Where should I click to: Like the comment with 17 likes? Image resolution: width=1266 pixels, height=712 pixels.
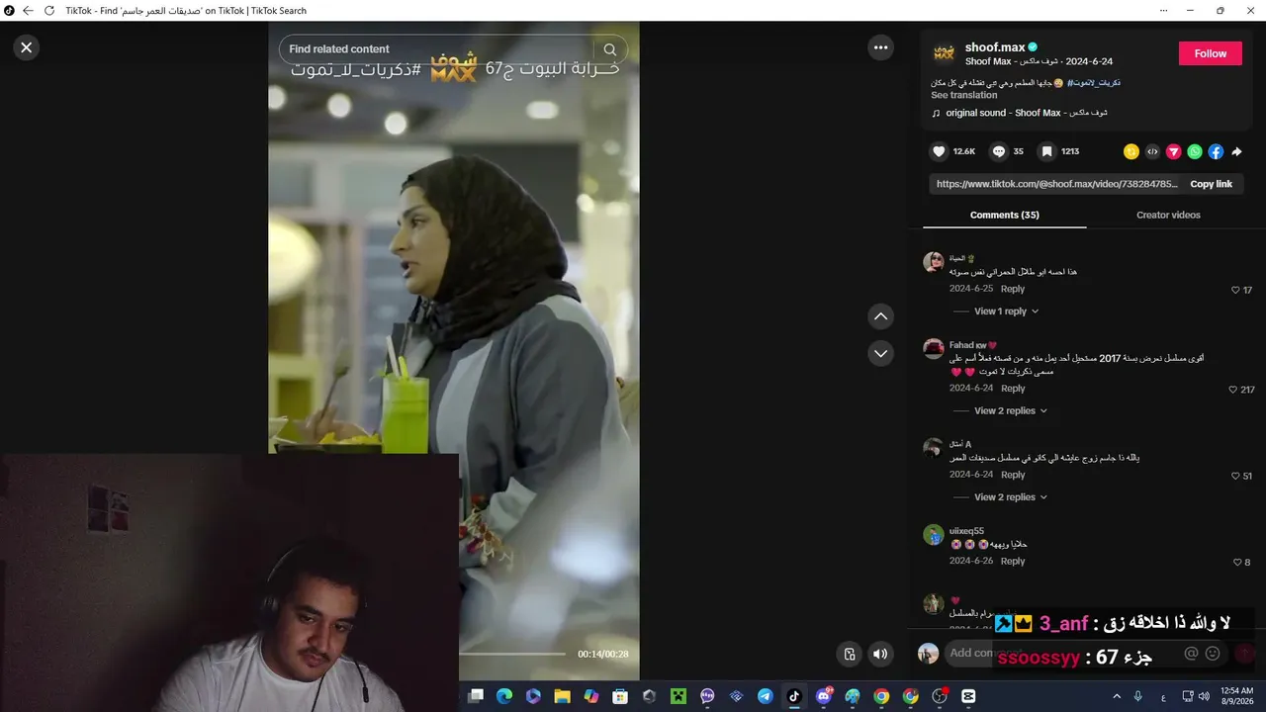click(1235, 290)
